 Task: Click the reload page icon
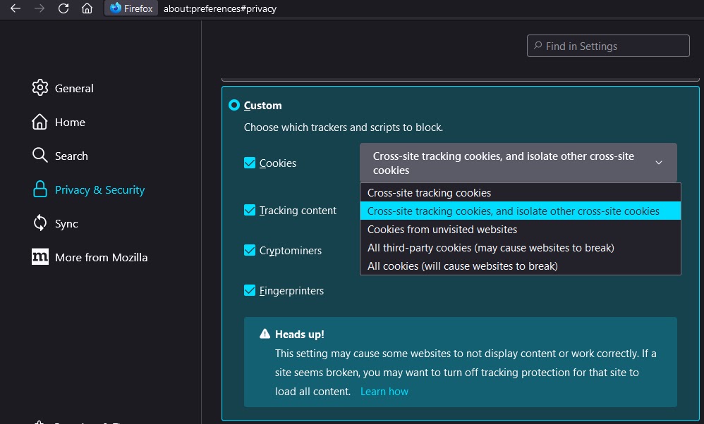point(63,8)
